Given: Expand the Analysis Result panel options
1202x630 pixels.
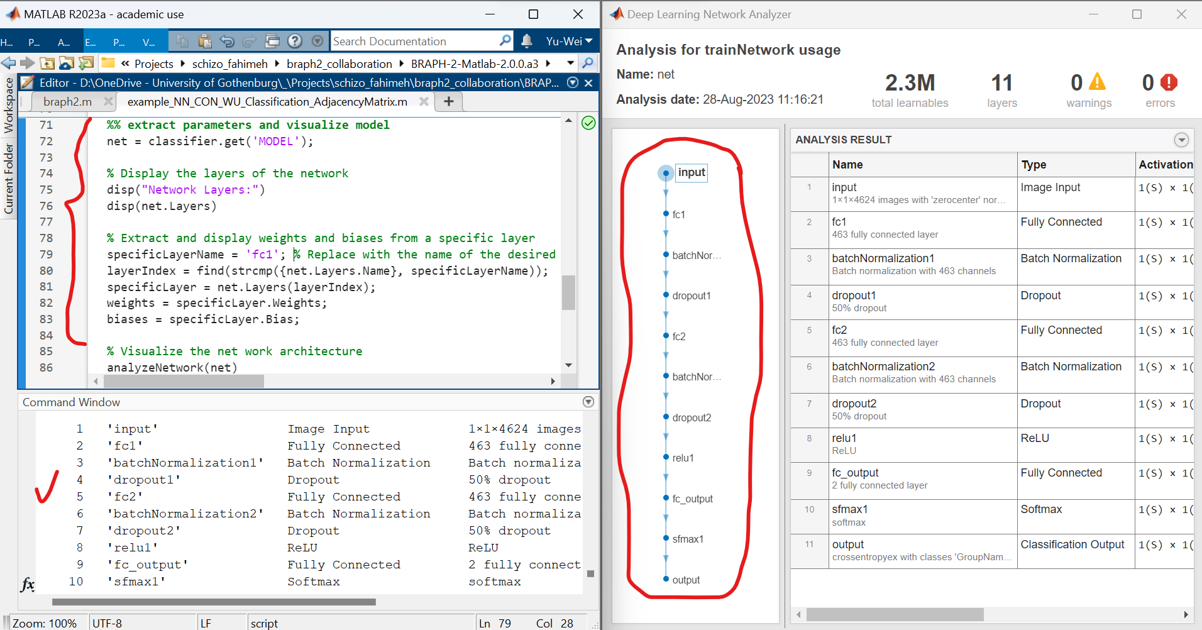Looking at the screenshot, I should (x=1181, y=140).
